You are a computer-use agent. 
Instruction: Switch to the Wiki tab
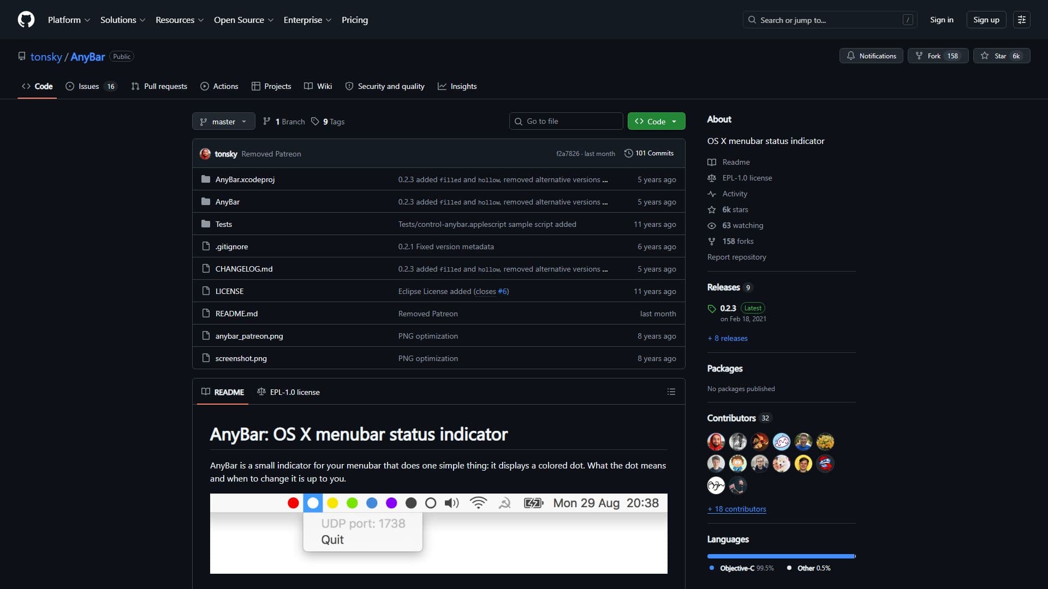click(318, 86)
